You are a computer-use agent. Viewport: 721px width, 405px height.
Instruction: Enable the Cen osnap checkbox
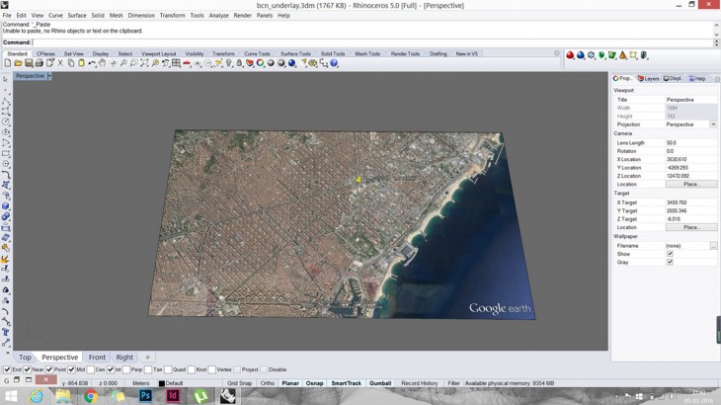tap(91, 369)
